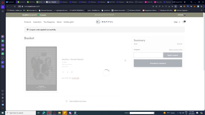Open the EN (EUR) language currency selector
The height and width of the screenshot is (115, 205).
tap(182, 15)
